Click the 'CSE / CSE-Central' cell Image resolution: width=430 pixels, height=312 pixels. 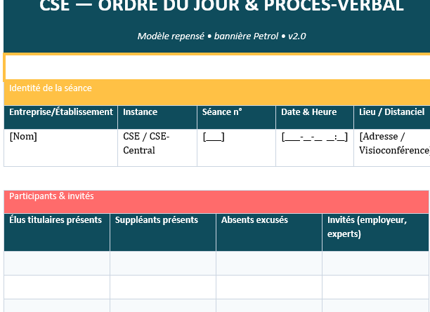click(157, 147)
